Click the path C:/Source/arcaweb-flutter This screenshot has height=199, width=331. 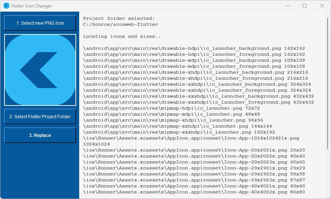[120, 24]
